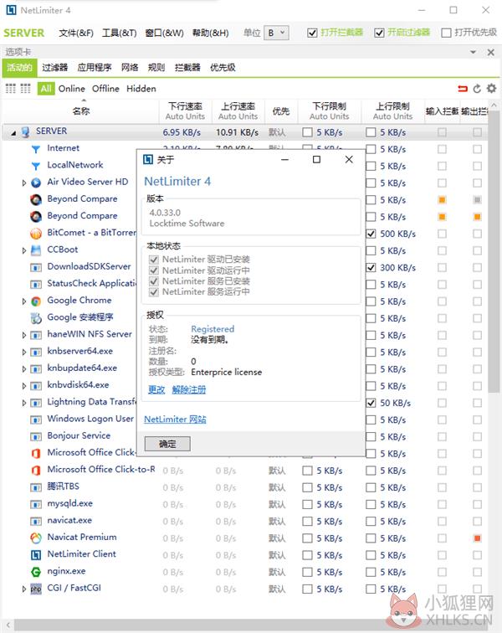Click the mysqld.exe icon
The image size is (502, 633).
pyautogui.click(x=36, y=504)
